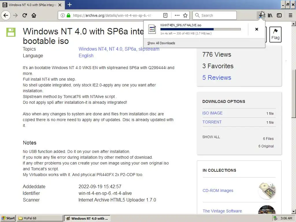
Task: Expand ISO IMAGE download option
Action: pyautogui.click(x=212, y=113)
